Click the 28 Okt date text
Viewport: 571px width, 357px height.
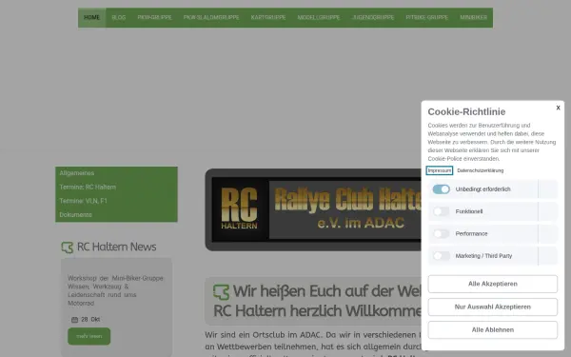90,320
